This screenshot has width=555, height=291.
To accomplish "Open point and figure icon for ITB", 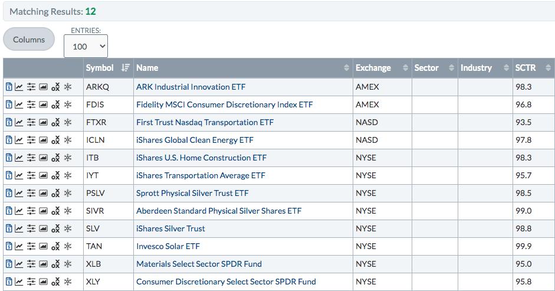I will click(x=55, y=158).
